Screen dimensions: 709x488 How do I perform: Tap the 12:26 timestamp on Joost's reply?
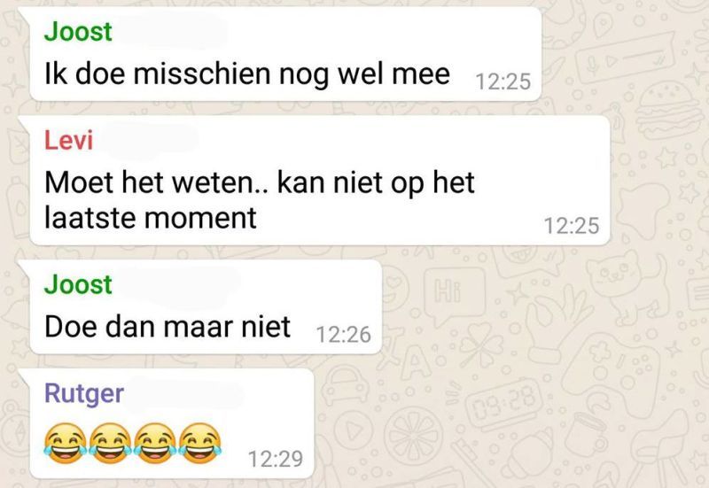coord(344,335)
